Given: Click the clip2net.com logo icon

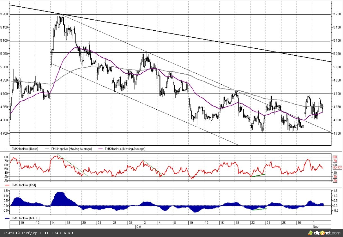Looking at the screenshot, I should pyautogui.click(x=311, y=233).
